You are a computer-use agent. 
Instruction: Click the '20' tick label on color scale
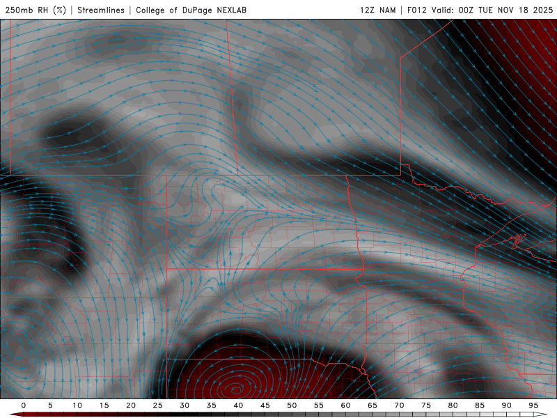pyautogui.click(x=131, y=405)
